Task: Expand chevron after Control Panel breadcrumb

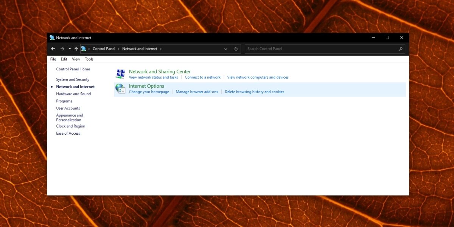Action: [119, 49]
